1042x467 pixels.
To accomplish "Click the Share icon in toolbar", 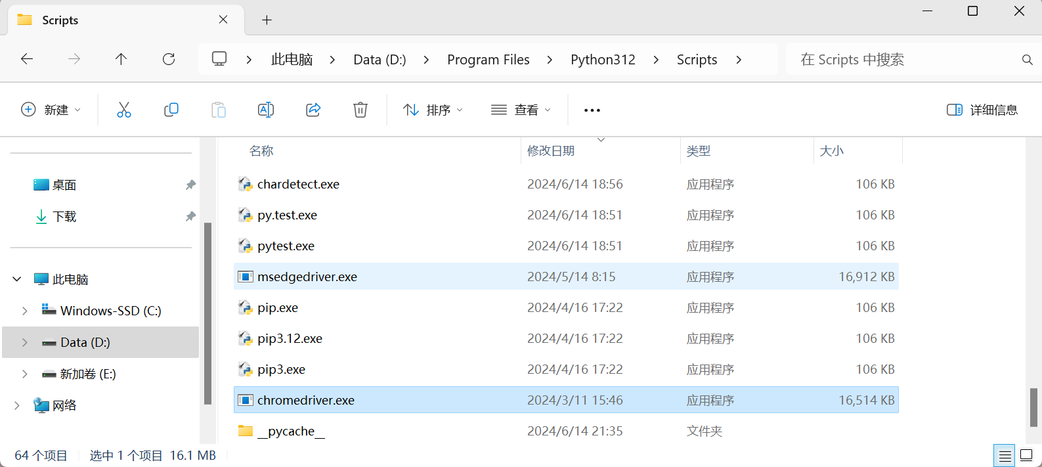I will [313, 110].
